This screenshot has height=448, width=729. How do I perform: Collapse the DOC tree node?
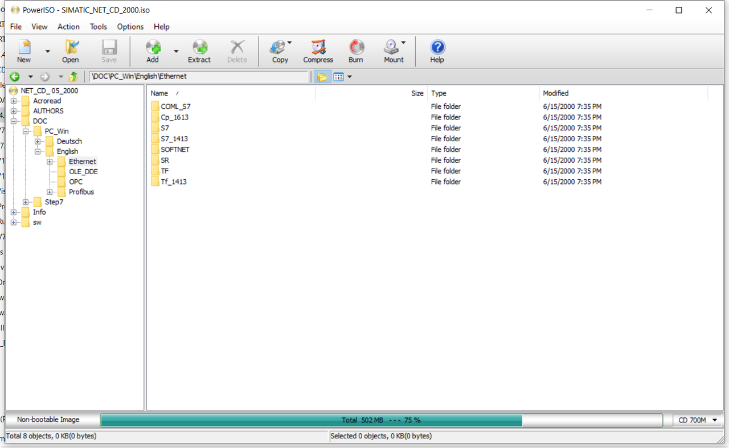coord(14,121)
